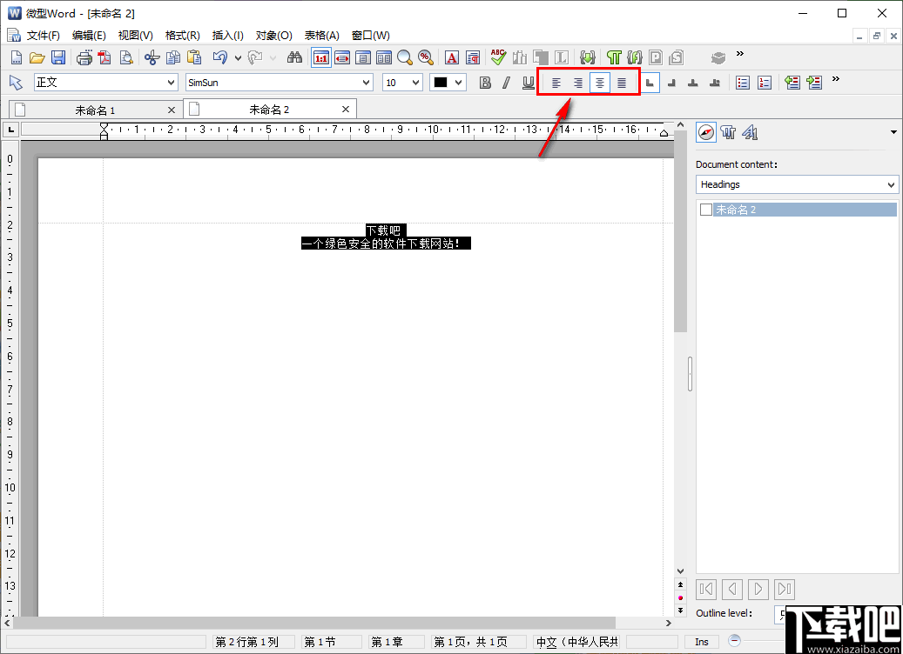Open the 格式(R) menu
This screenshot has width=903, height=654.
[182, 35]
